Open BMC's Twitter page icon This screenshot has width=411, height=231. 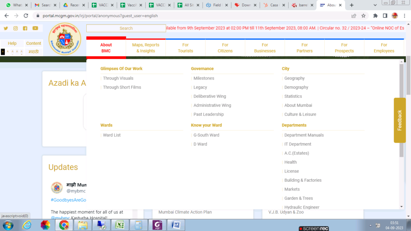[5, 28]
